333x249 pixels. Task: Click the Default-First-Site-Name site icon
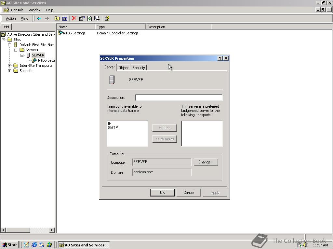pyautogui.click(x=16, y=45)
